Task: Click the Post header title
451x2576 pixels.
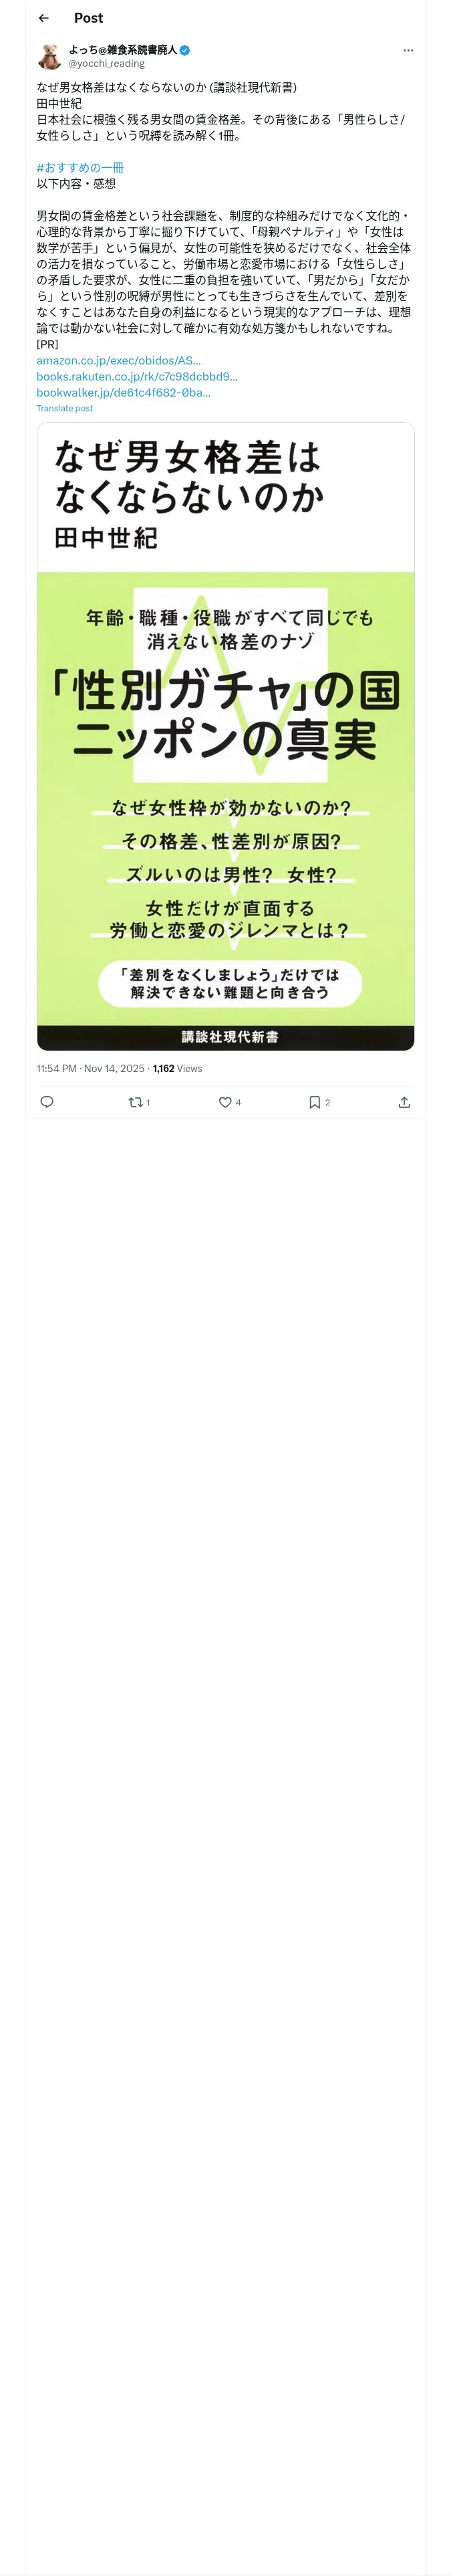Action: pyautogui.click(x=88, y=18)
